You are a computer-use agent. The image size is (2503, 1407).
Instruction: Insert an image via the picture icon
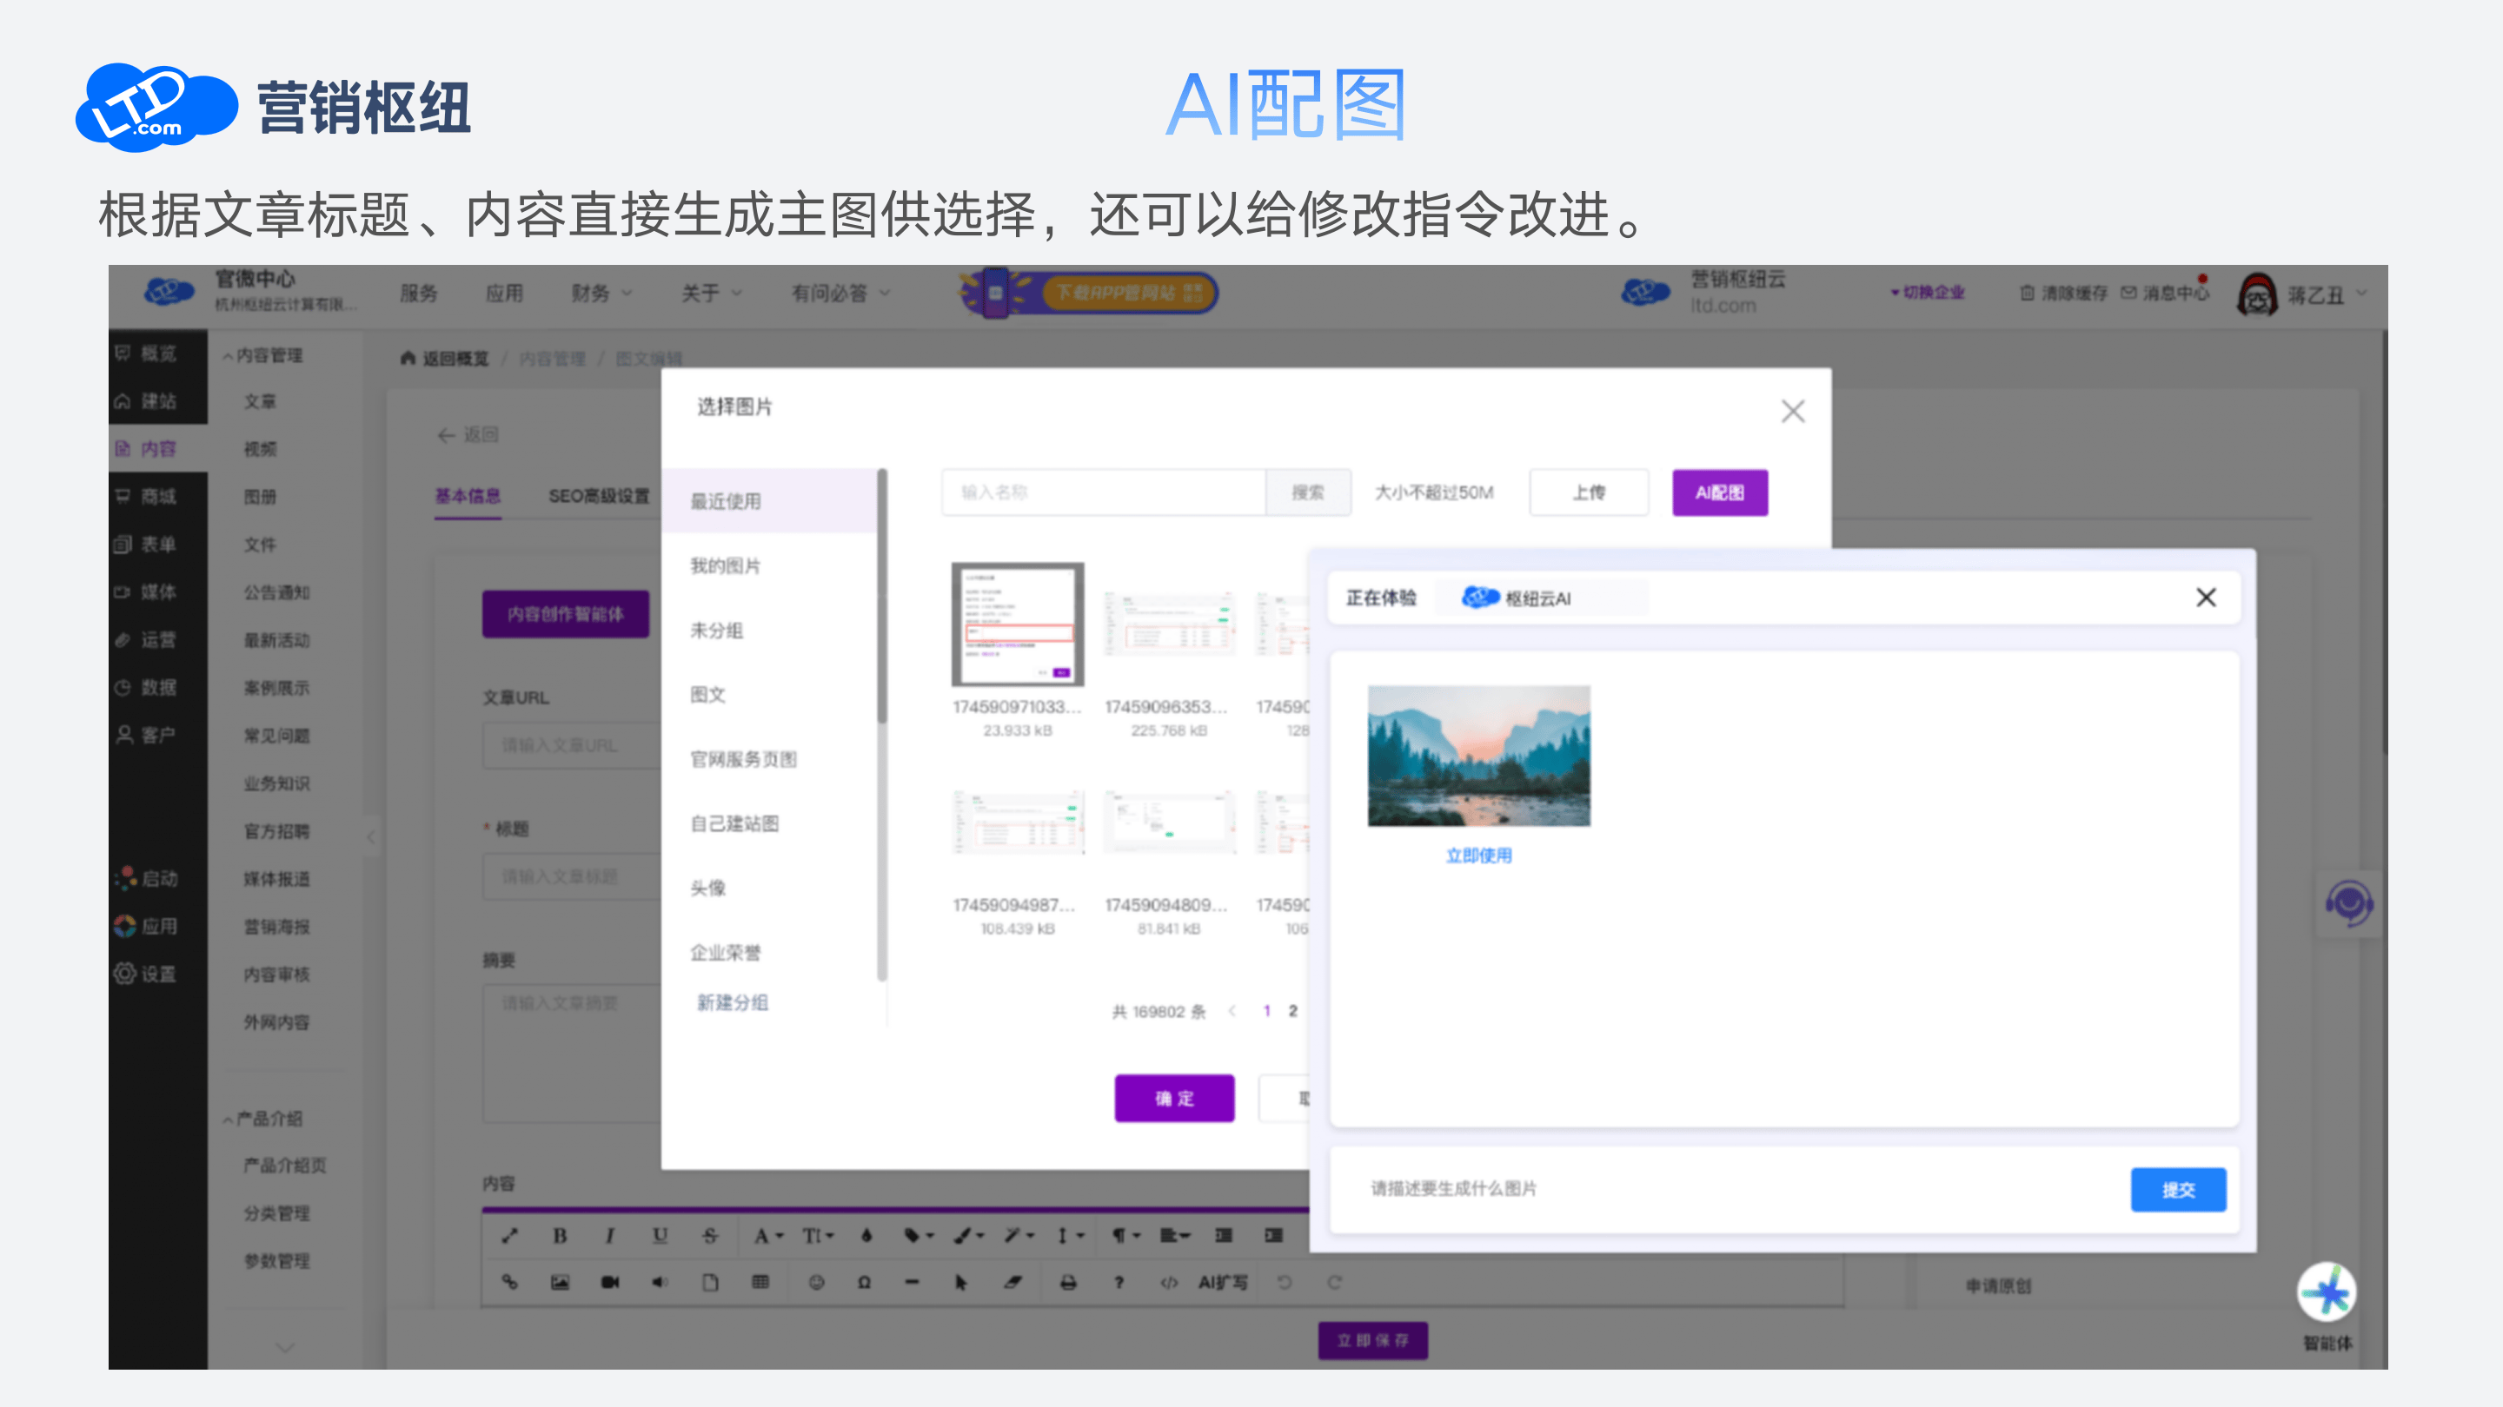click(x=560, y=1283)
